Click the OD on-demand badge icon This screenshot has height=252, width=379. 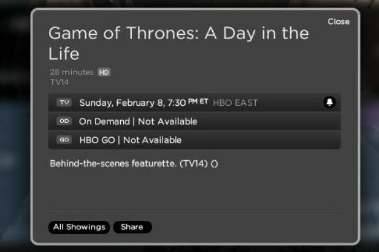[64, 121]
